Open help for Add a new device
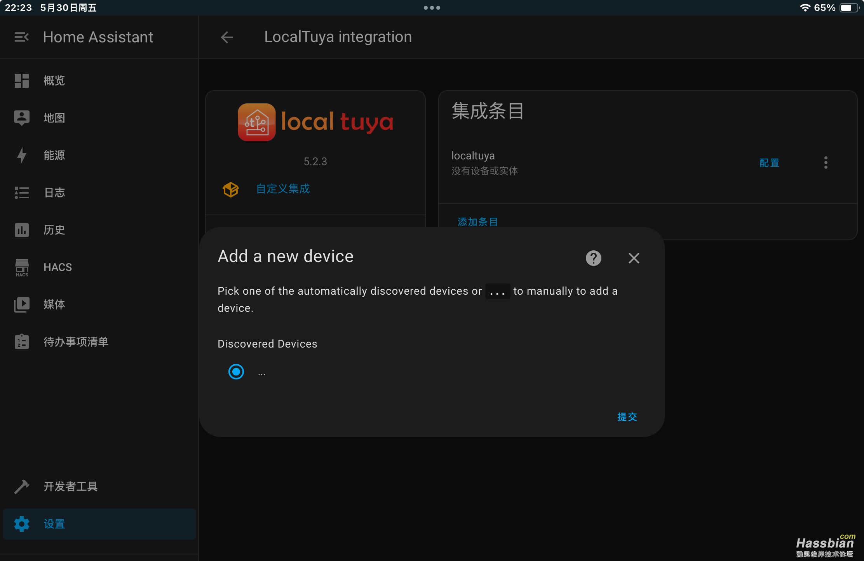The width and height of the screenshot is (864, 561). pos(593,258)
